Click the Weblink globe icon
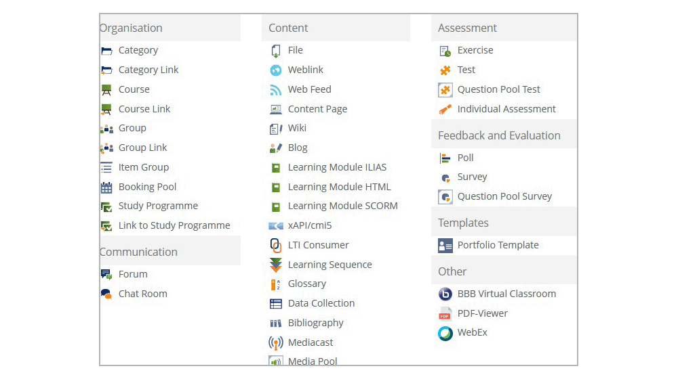 point(275,70)
